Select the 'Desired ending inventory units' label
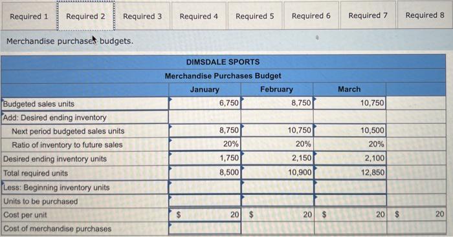Viewport: 453px width, 237px height. coord(55,159)
